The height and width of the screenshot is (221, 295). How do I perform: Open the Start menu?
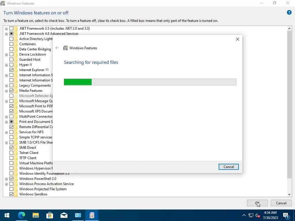(7, 215)
